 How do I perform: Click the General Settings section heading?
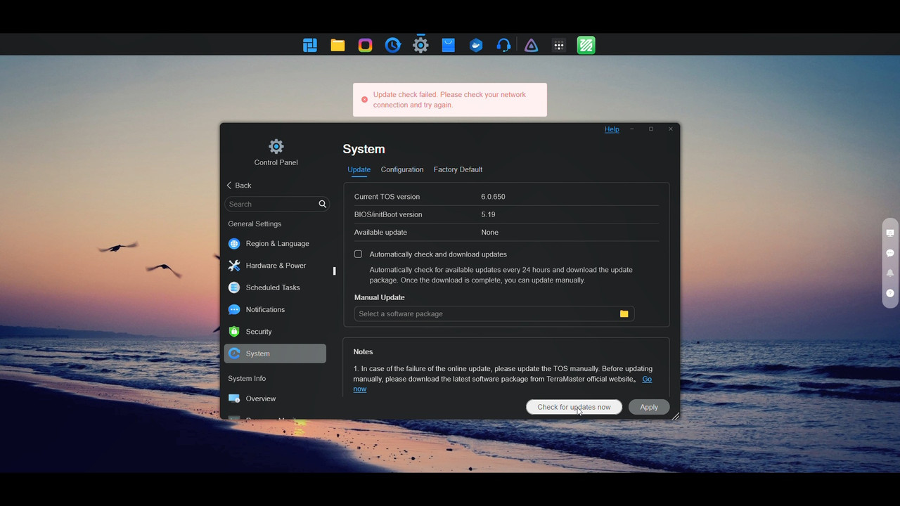click(x=255, y=223)
